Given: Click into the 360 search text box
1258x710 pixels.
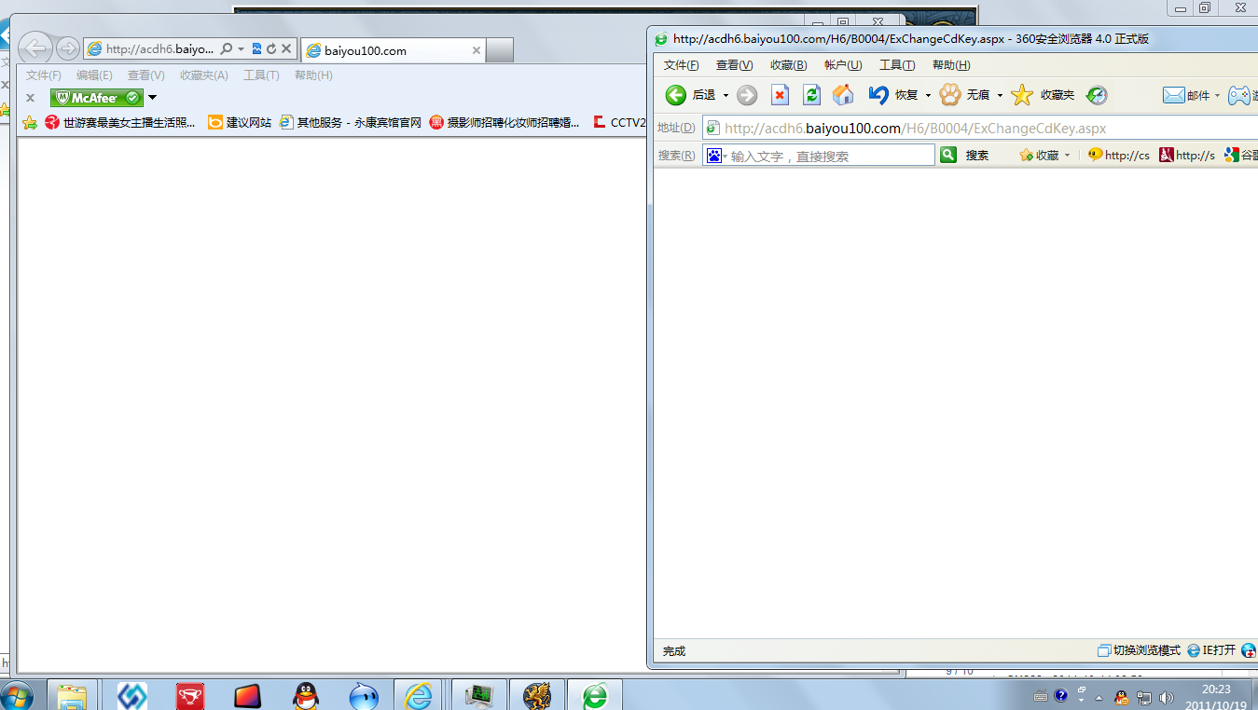Looking at the screenshot, I should pos(829,156).
